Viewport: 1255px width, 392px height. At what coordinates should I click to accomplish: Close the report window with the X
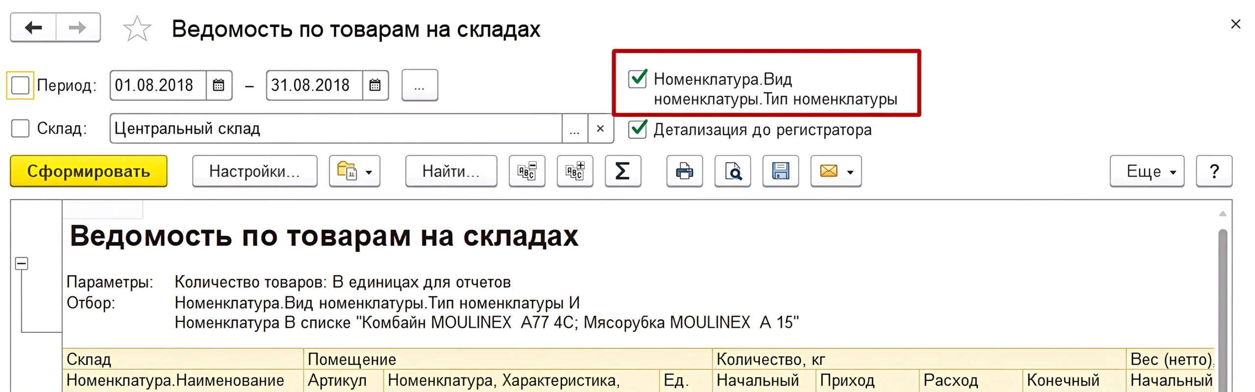pyautogui.click(x=1236, y=24)
